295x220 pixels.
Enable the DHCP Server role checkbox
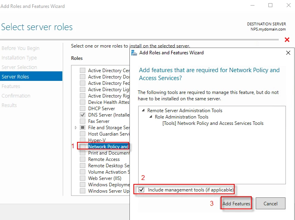click(x=83, y=109)
